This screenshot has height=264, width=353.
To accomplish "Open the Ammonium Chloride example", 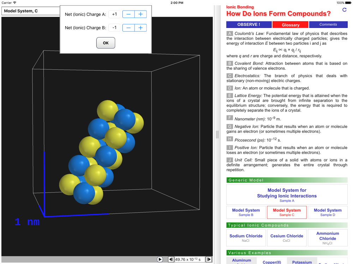I will point(328,238).
